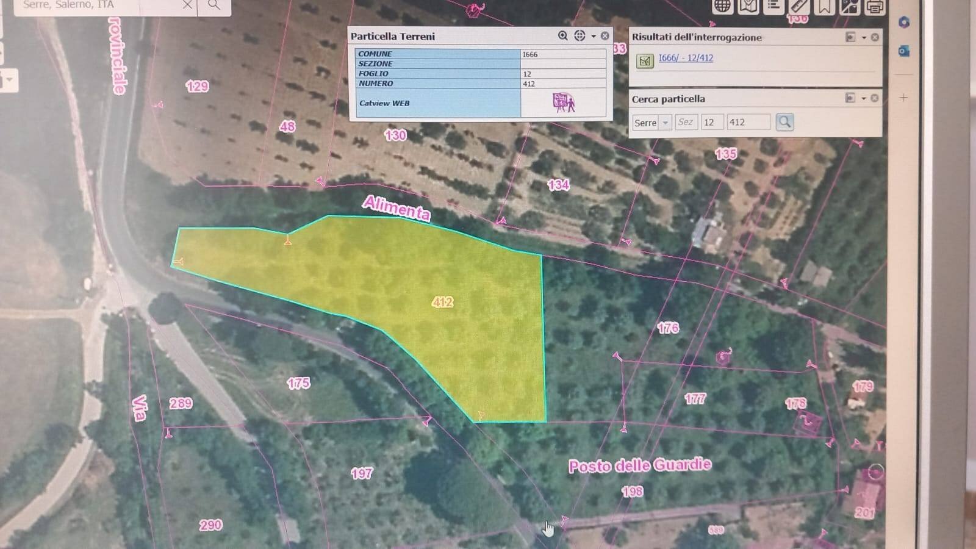The width and height of the screenshot is (976, 549).
Task: Open the Particella Terreni panel options arrow
Action: [x=594, y=37]
